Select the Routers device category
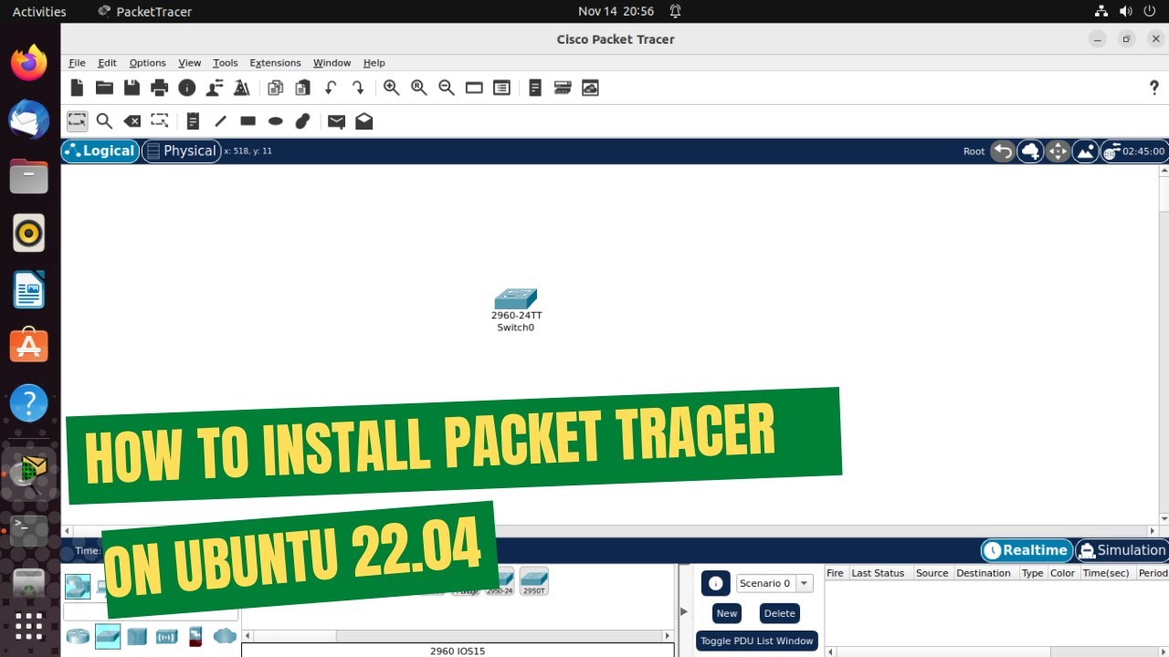Screen dimensions: 1169x657 click(x=78, y=636)
